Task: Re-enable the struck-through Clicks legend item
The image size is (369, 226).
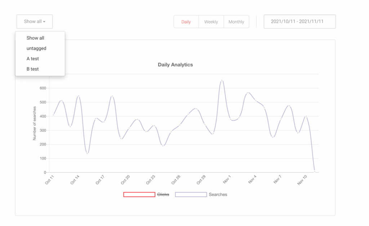Action: tap(163, 194)
